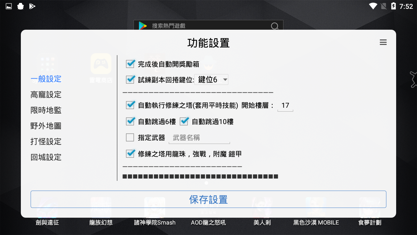
Task: Open the 龍族幻想 game icon
Action: (100, 207)
